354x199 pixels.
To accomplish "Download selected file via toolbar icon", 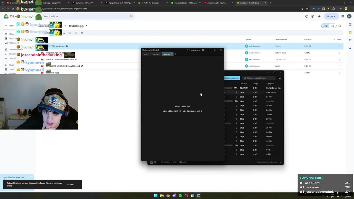I will [64, 33].
